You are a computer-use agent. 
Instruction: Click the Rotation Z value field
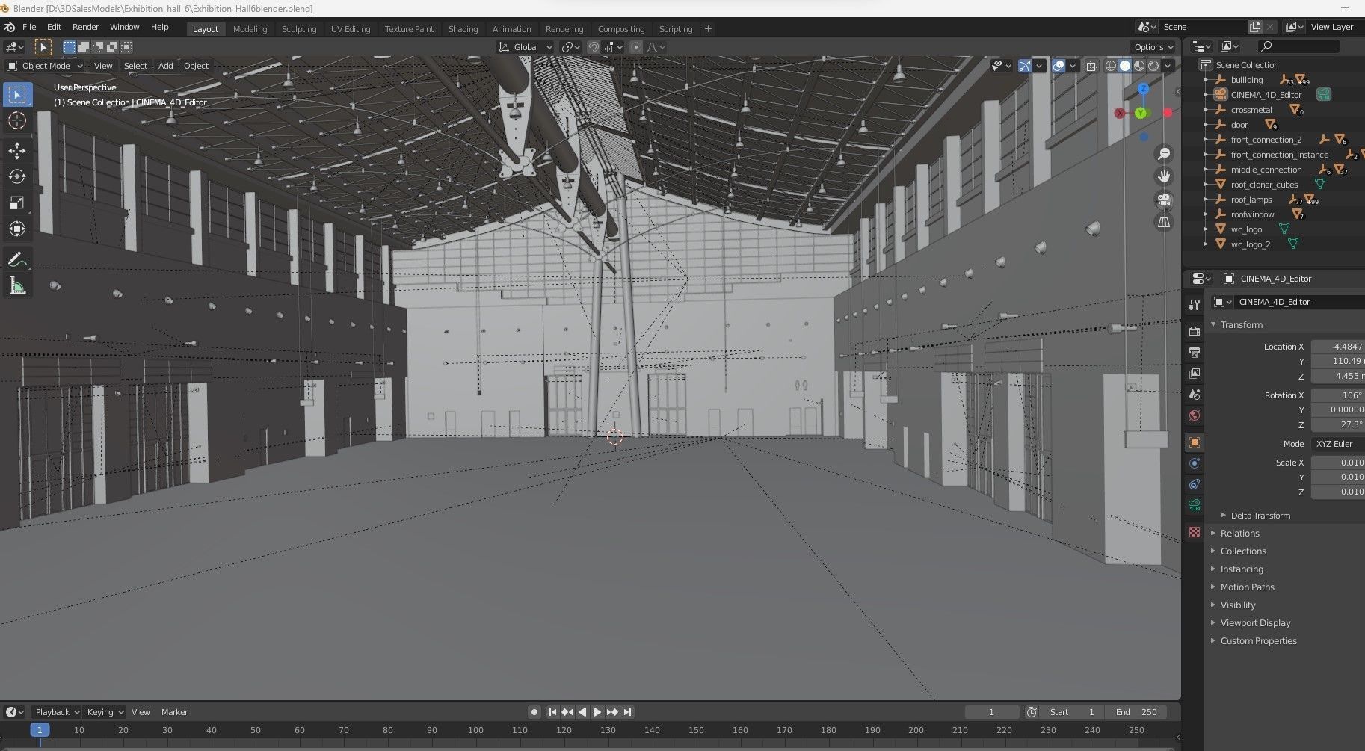1338,424
